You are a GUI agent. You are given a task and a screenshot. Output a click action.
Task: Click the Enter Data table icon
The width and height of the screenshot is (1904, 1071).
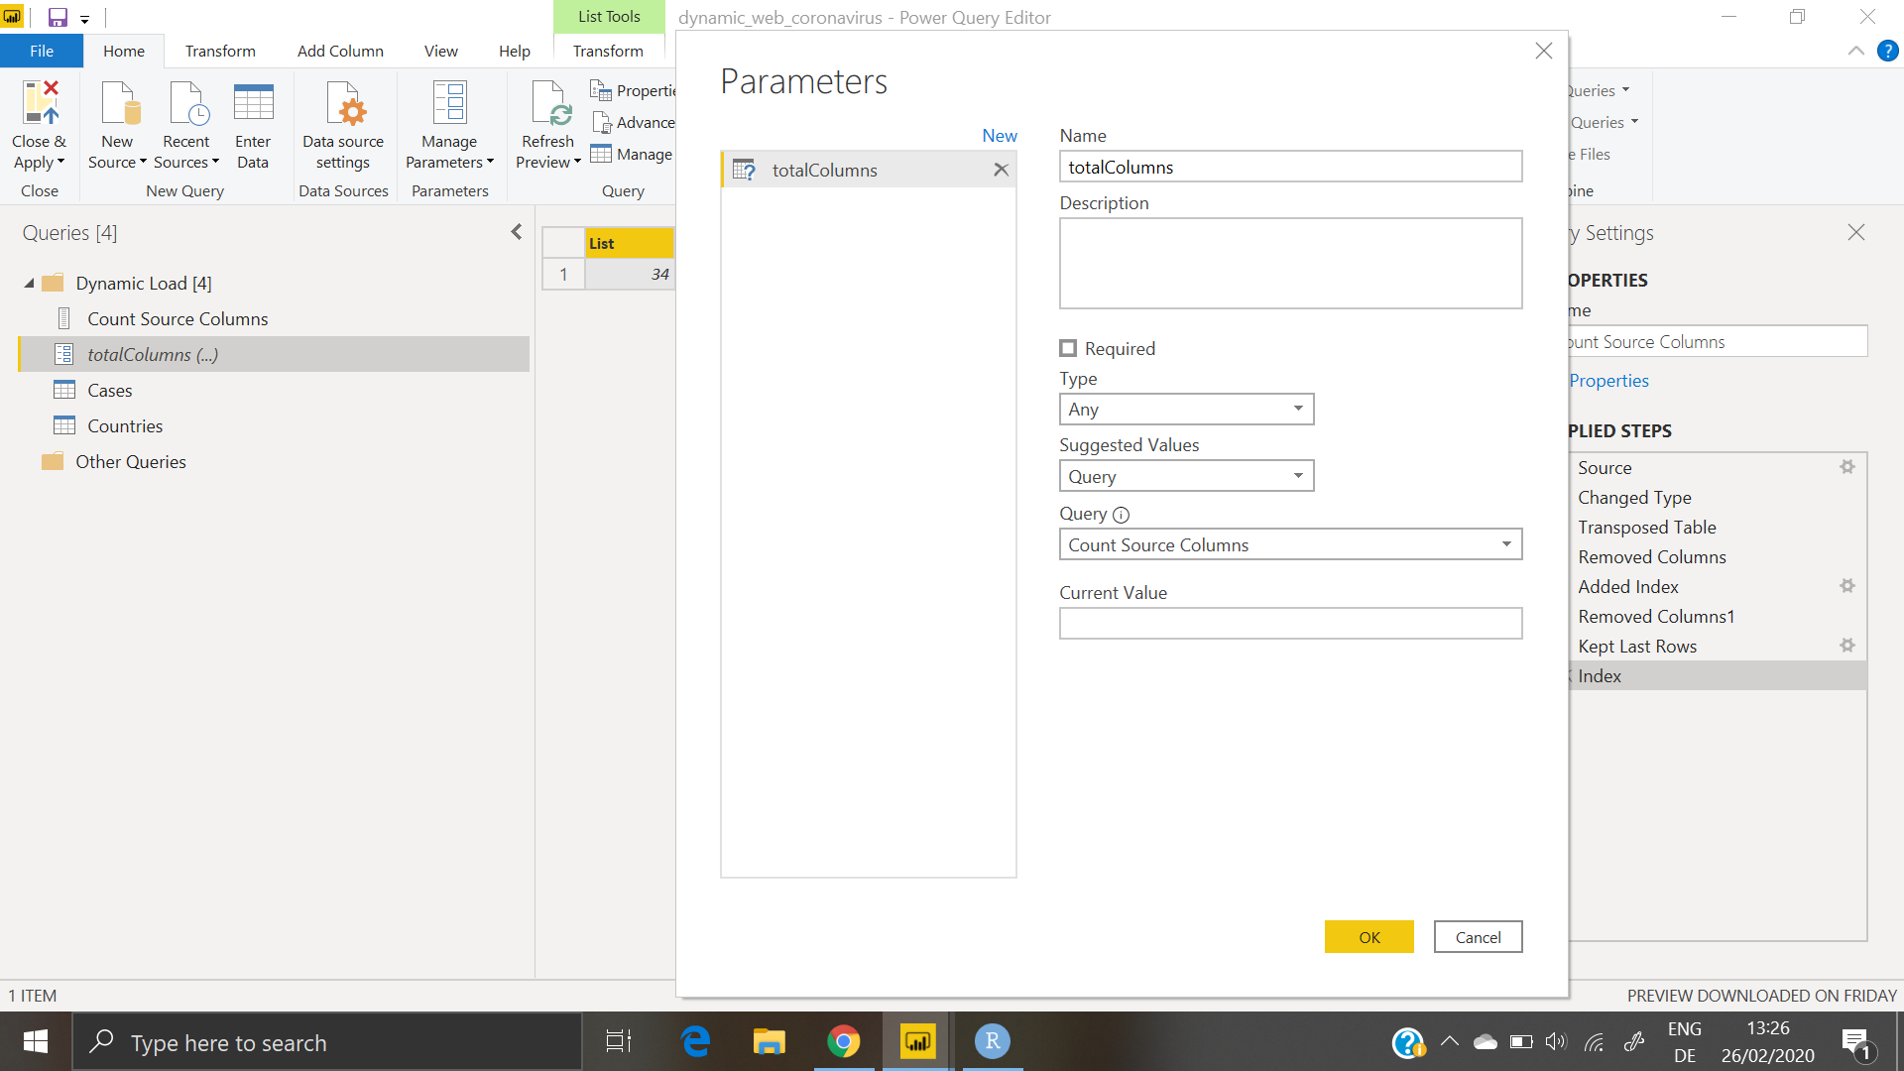point(253,104)
